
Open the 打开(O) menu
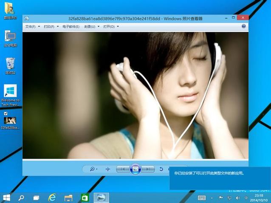(x=109, y=27)
